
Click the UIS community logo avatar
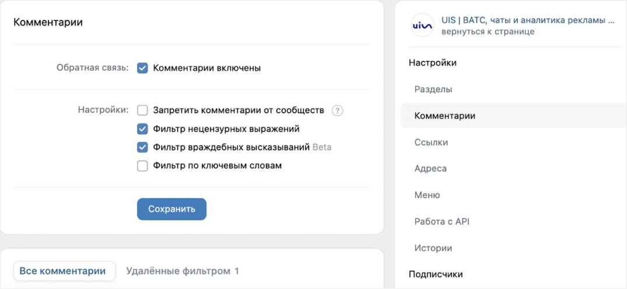point(422,26)
